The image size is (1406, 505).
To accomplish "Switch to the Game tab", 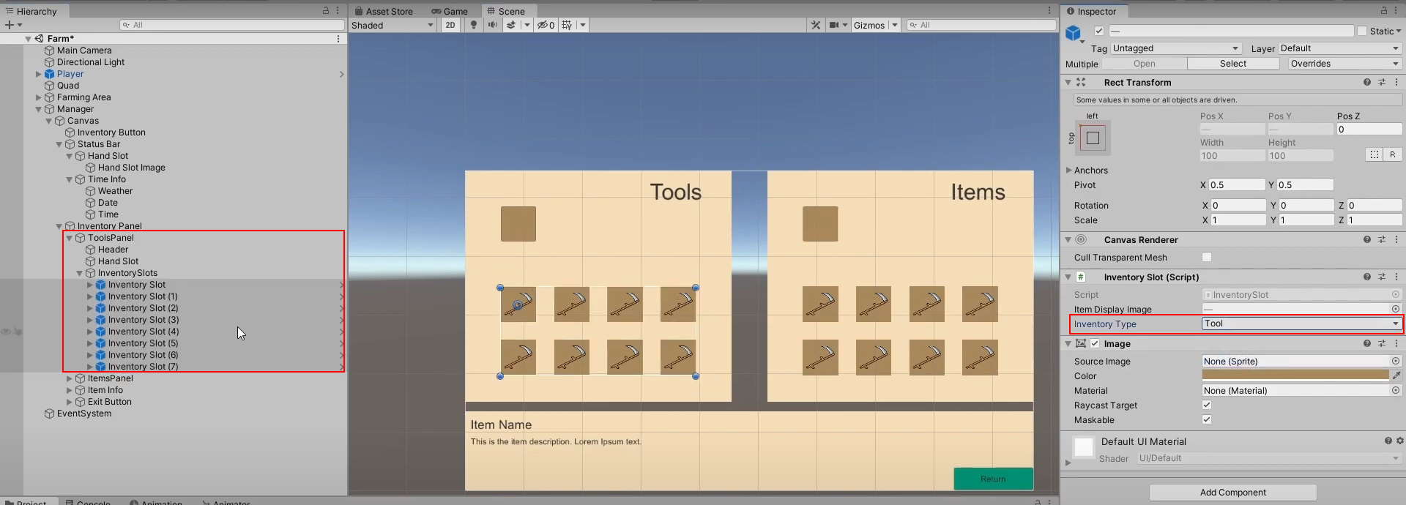I will [x=450, y=11].
